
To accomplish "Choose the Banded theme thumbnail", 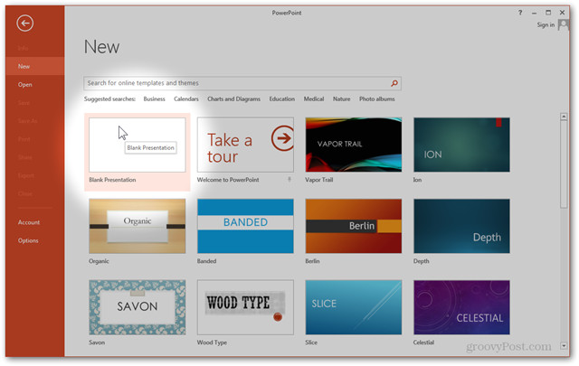I will pos(245,226).
